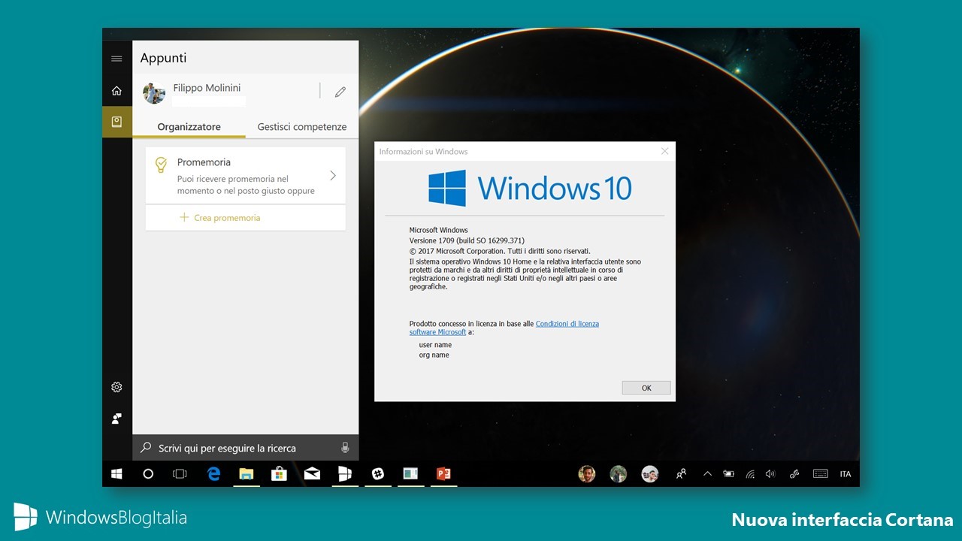The height and width of the screenshot is (541, 962).
Task: Open touch keyboard icon in tray
Action: pos(820,474)
